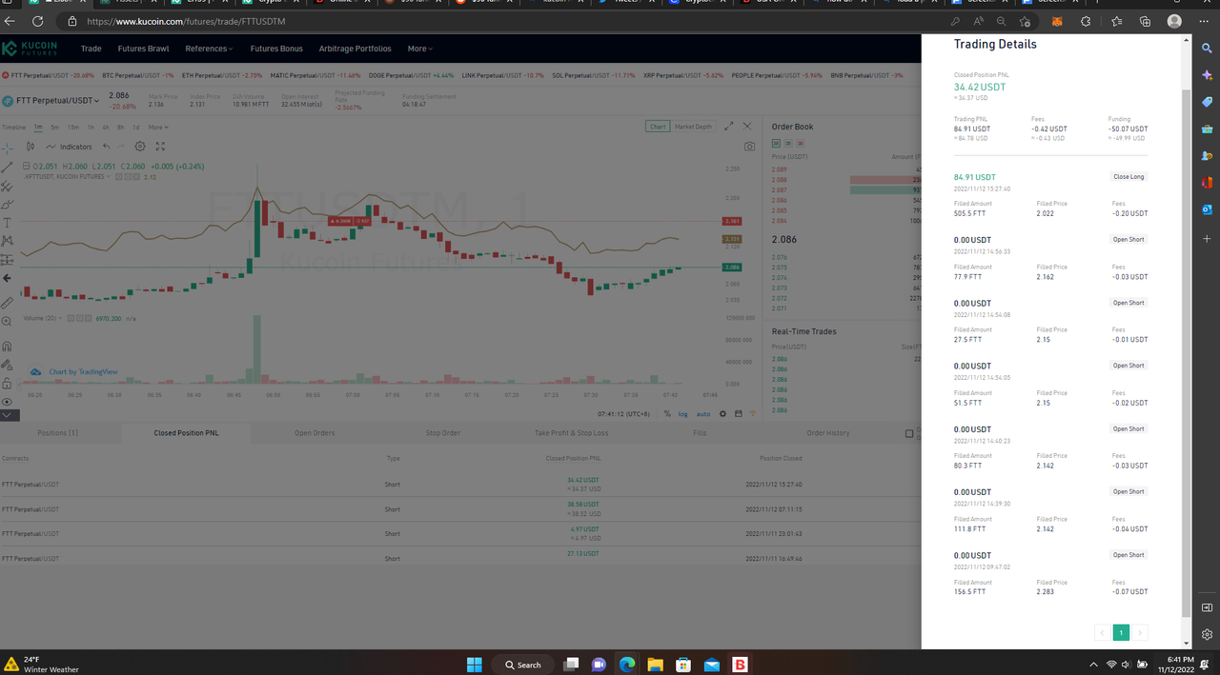Viewport: 1220px width, 675px height.
Task: Open Futures Brawl page
Action: 143,49
